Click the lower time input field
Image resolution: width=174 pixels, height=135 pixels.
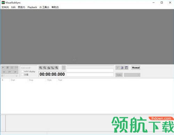pos(90,75)
